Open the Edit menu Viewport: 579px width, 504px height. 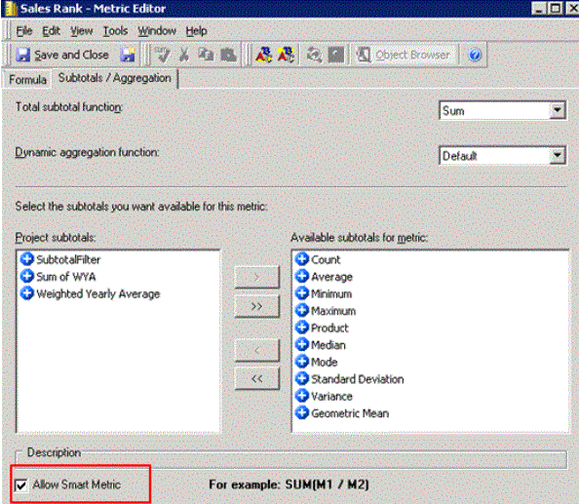[51, 31]
